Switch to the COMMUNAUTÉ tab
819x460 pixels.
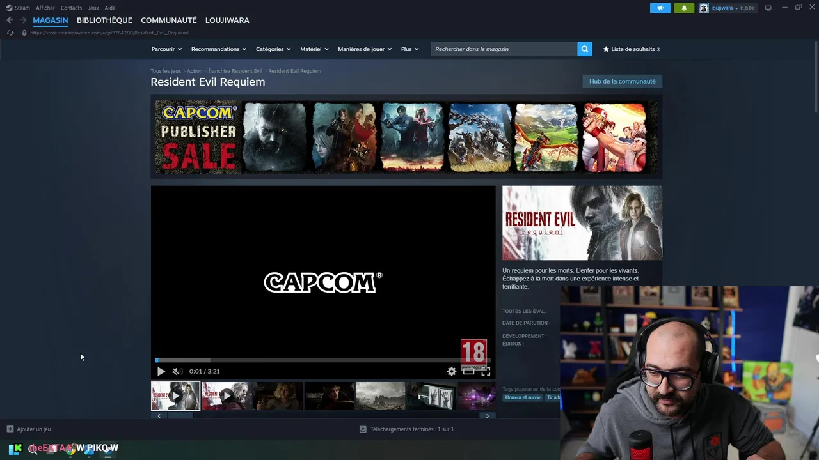(169, 20)
